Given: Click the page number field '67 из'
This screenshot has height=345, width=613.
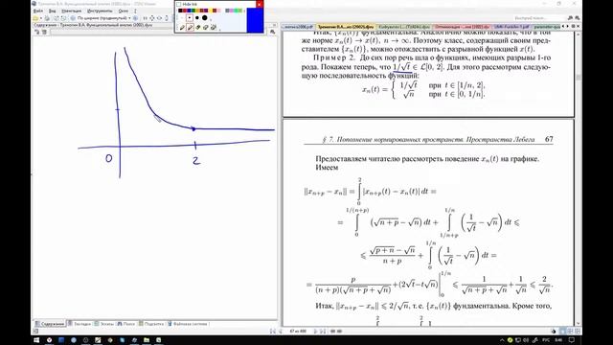Looking at the screenshot, I should [x=298, y=332].
